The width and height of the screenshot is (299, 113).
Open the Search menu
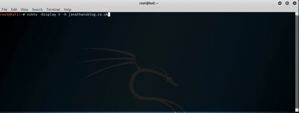(x=37, y=10)
